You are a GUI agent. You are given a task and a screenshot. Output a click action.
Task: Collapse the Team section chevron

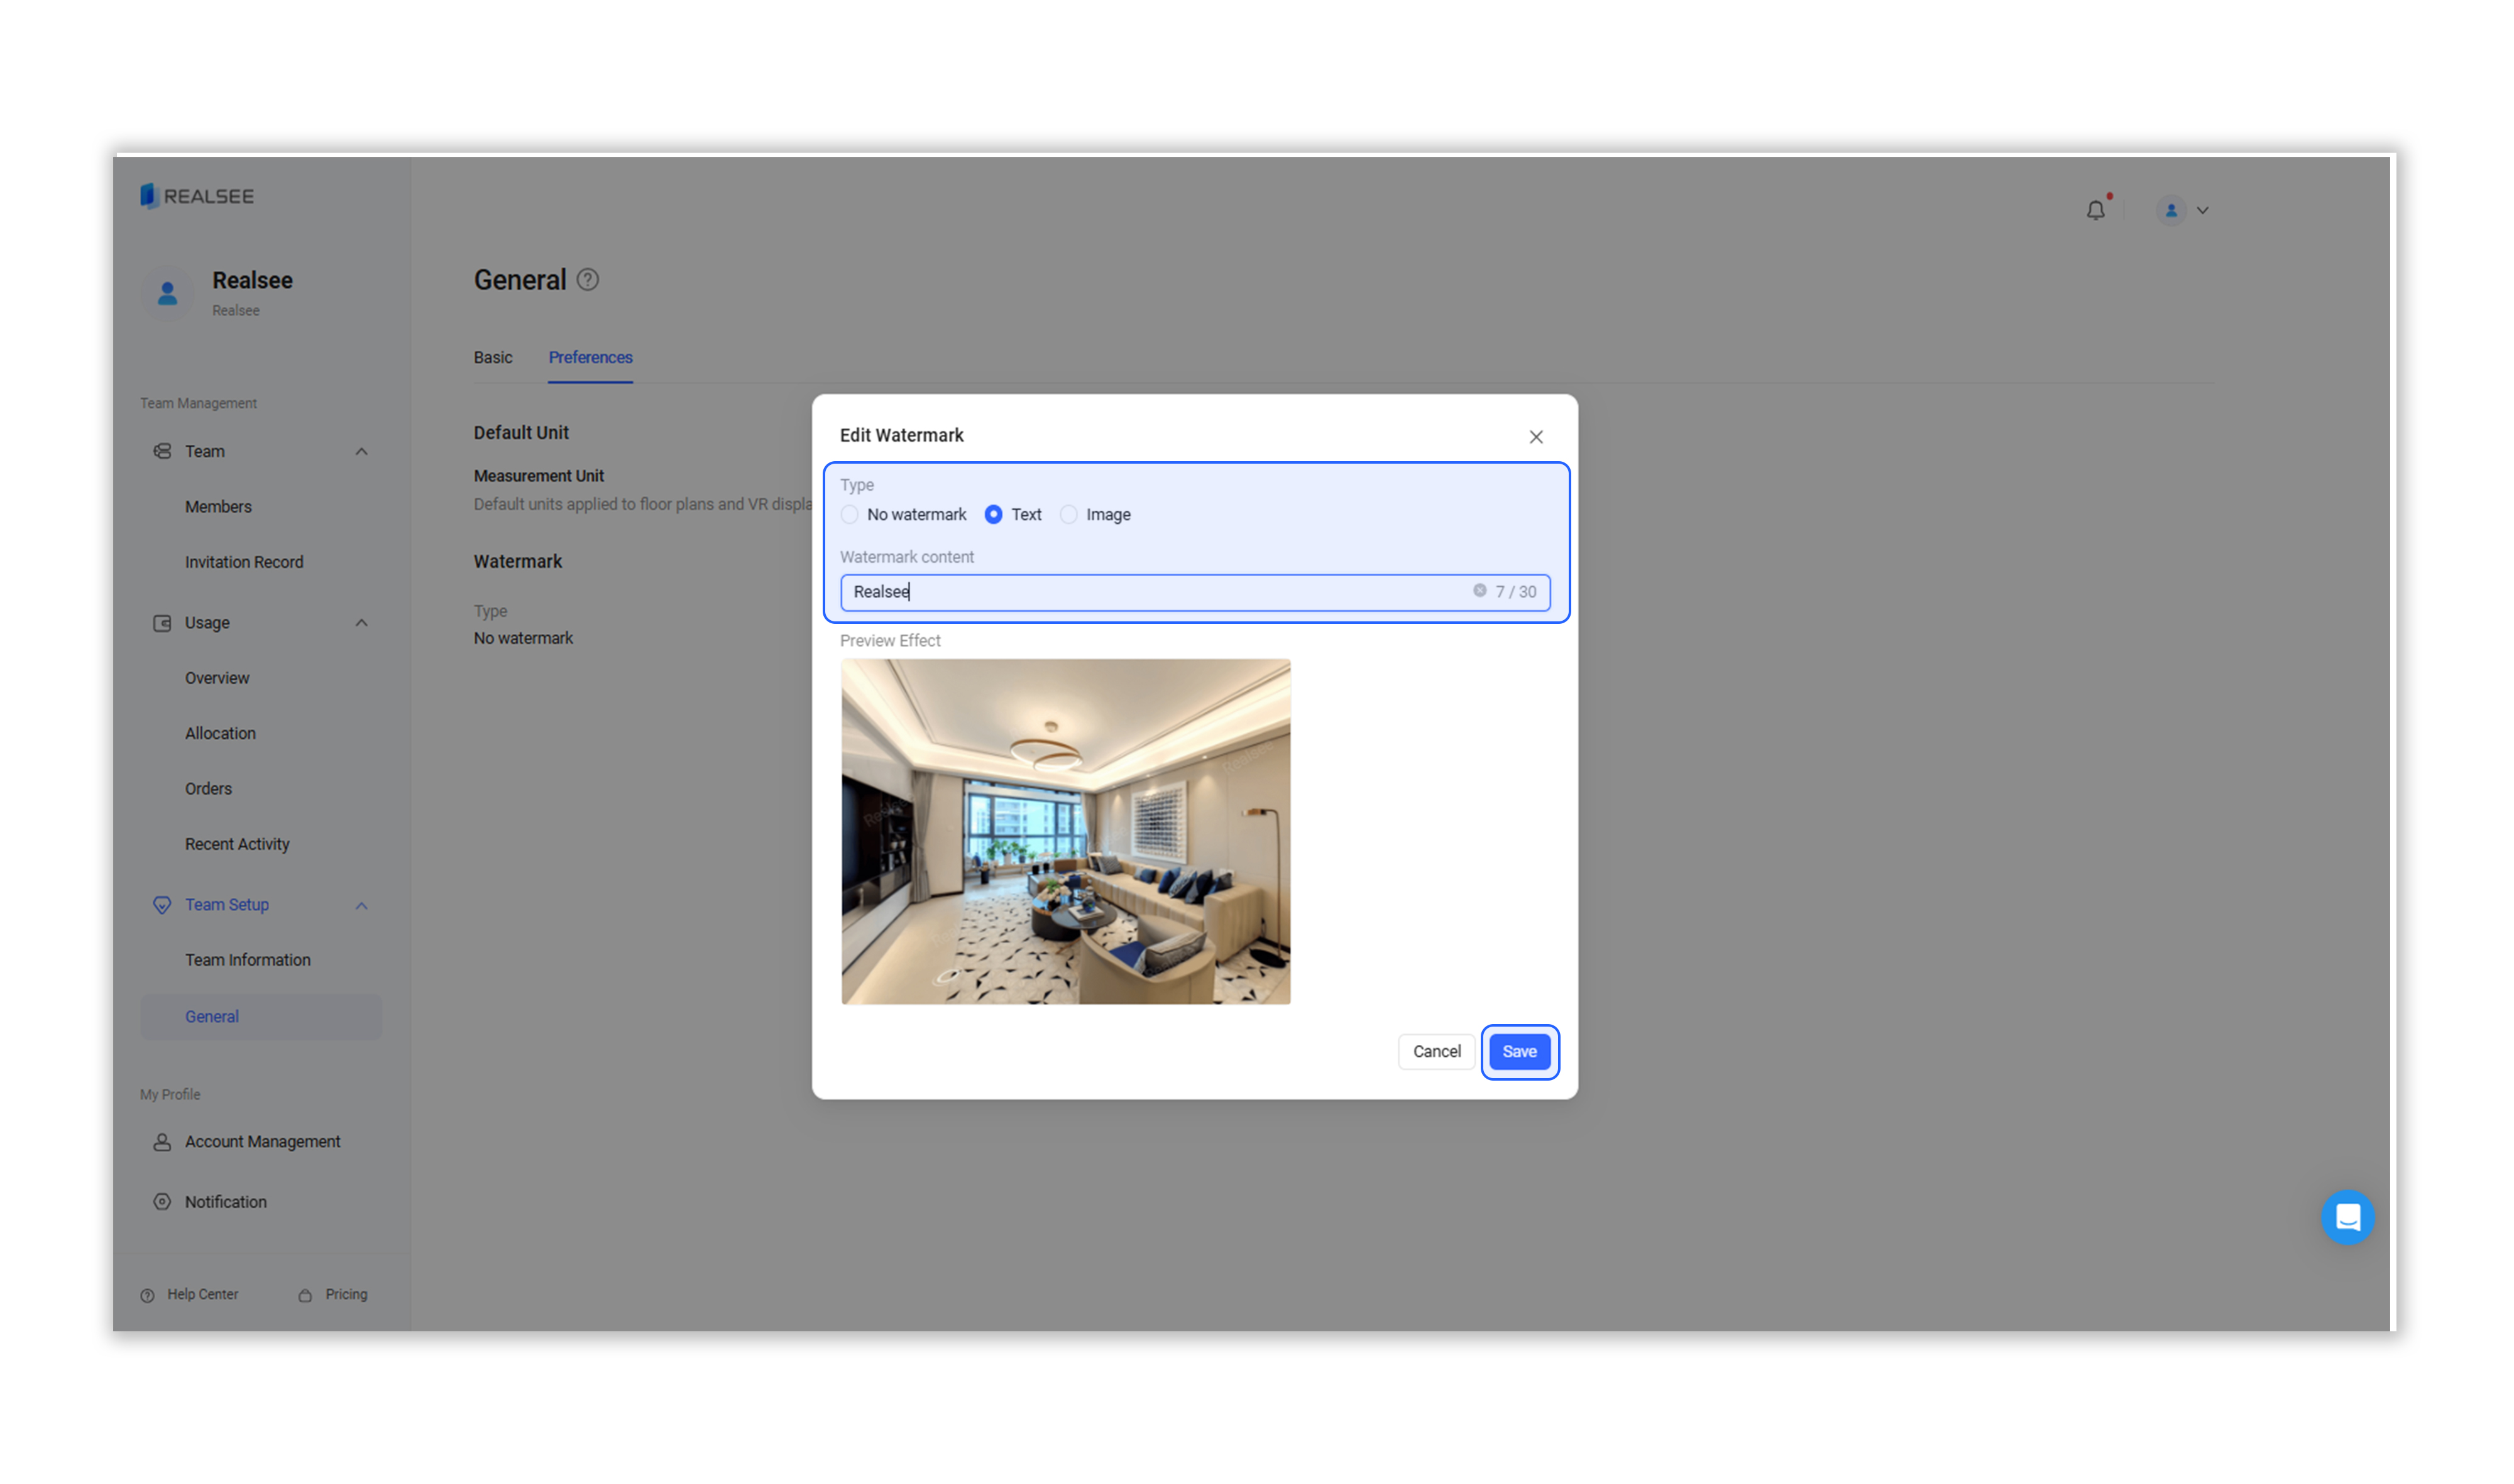pyautogui.click(x=361, y=452)
